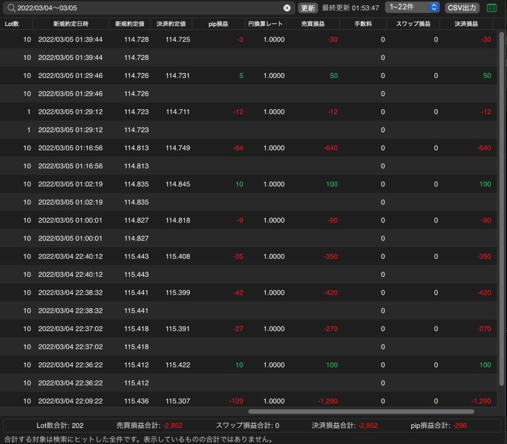The height and width of the screenshot is (444, 507).
Task: Clear the date search with X icon
Action: point(287,8)
